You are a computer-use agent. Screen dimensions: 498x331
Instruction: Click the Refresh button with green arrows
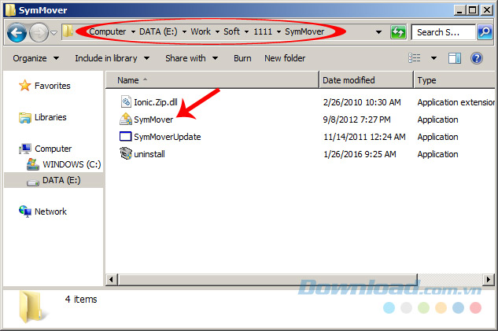(398, 32)
